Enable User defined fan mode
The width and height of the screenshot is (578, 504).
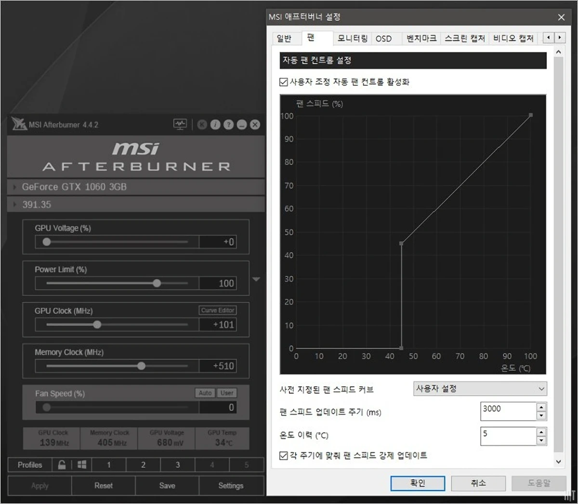[227, 393]
